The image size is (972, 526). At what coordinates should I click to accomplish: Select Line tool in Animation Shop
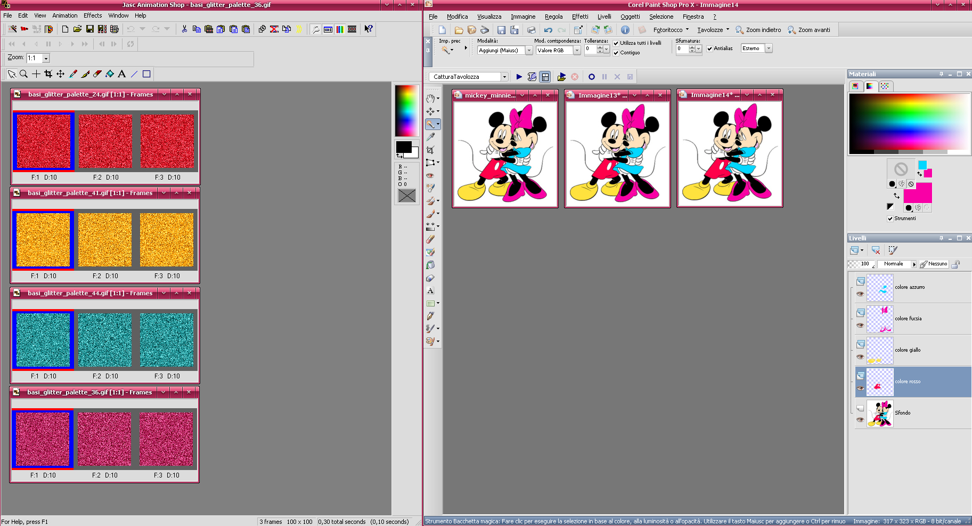coord(134,74)
